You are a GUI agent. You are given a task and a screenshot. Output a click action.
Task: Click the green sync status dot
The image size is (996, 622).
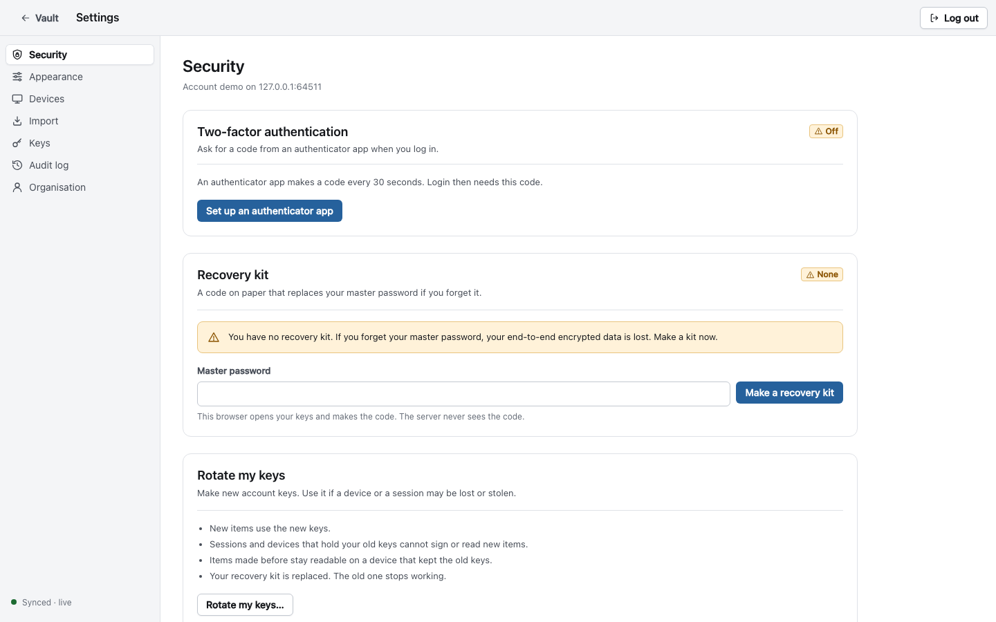point(14,602)
